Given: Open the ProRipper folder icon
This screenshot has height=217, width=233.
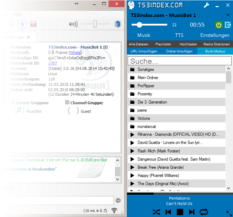Looking at the screenshot, I should tap(132, 86).
